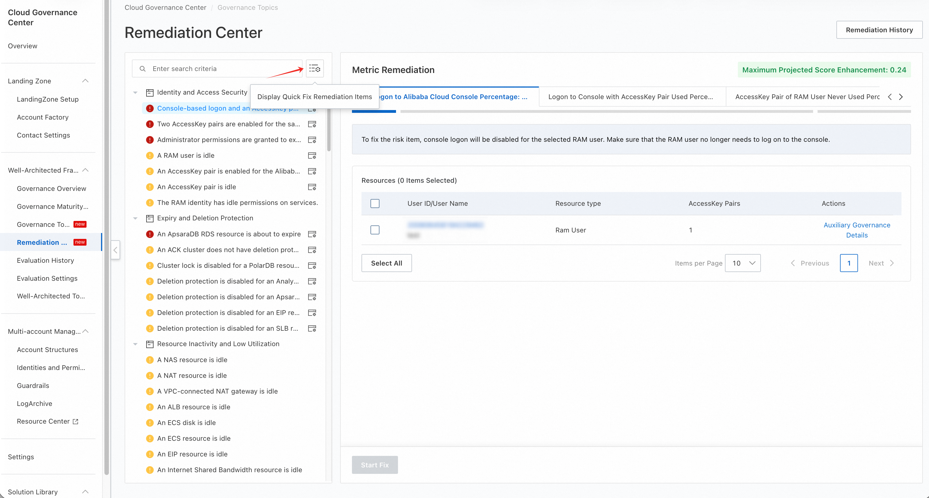Check the header select-all checkbox in Resources table

(375, 204)
